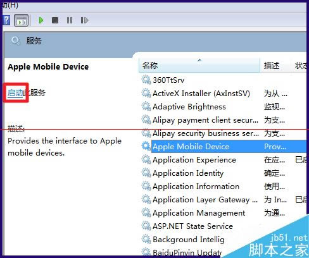Click gear icon beside Application Identity
Viewport: 309px width, 258px height.
pos(146,173)
